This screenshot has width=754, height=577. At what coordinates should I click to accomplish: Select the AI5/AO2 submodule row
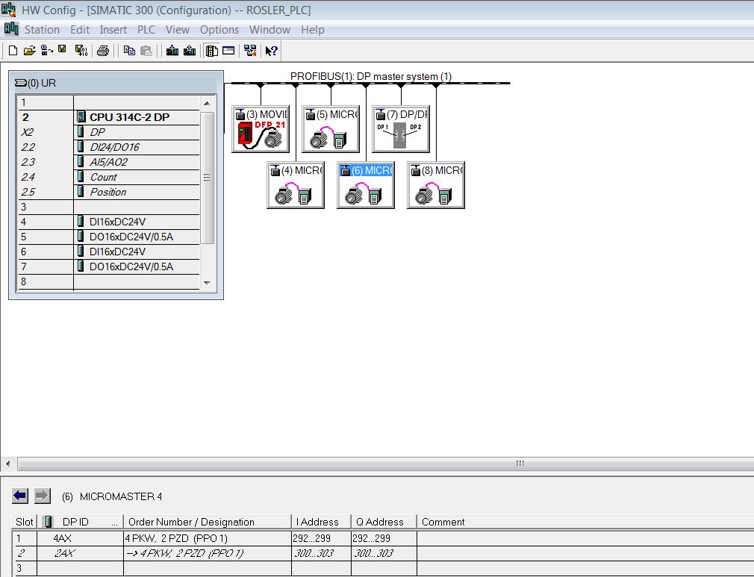pos(109,162)
